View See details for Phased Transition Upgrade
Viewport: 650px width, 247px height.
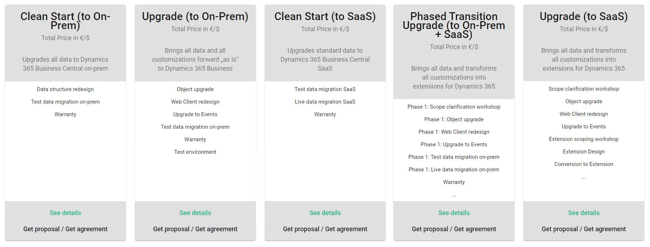pyautogui.click(x=454, y=213)
